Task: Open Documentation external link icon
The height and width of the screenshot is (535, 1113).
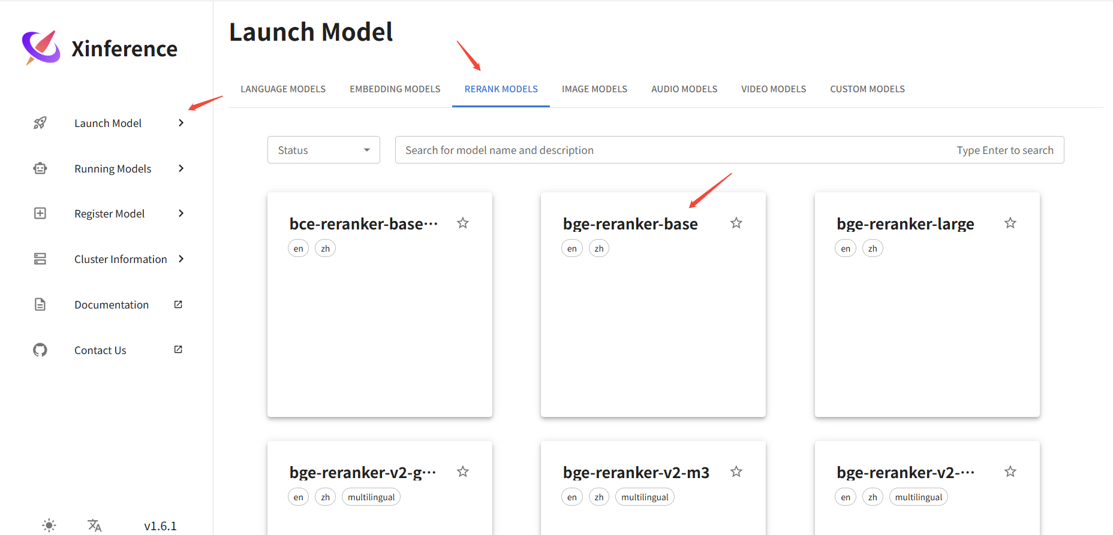Action: pyautogui.click(x=178, y=304)
